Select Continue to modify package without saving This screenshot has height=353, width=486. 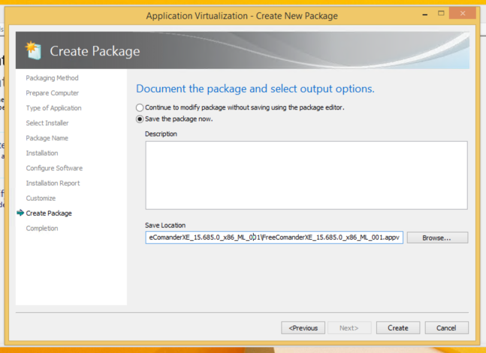click(x=140, y=107)
